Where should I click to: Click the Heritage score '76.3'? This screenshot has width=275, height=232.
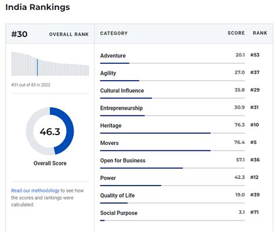coord(240,125)
